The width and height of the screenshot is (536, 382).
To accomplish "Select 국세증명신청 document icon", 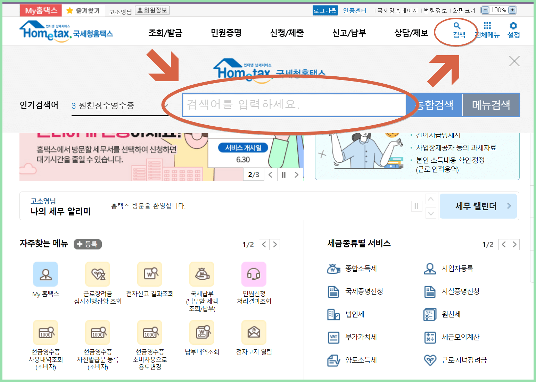I will pos(333,291).
